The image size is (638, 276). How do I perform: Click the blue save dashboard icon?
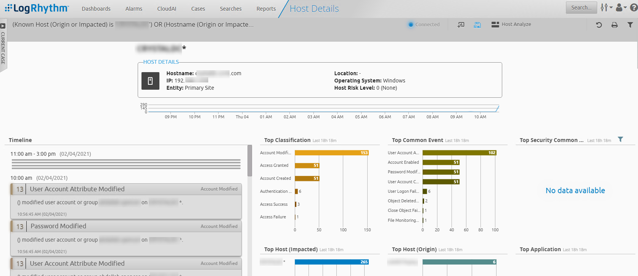point(477,25)
